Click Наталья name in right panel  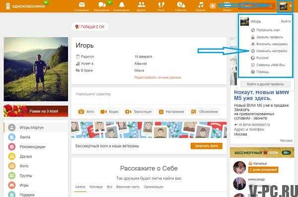coord(260,163)
